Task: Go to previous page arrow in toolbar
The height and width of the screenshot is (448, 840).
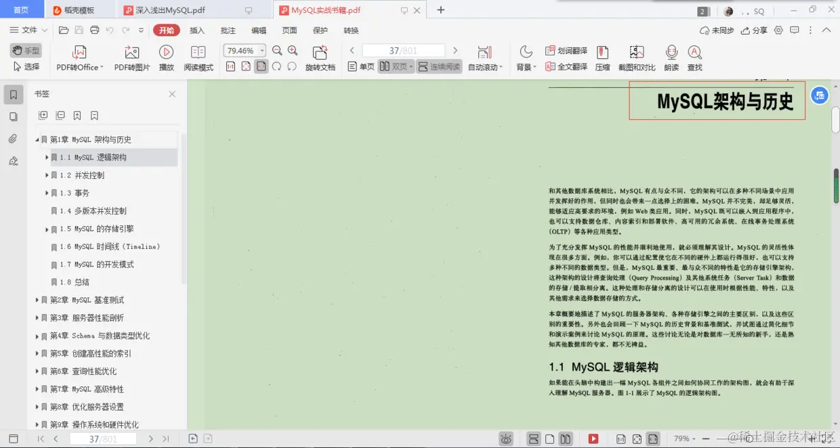Action: click(352, 51)
